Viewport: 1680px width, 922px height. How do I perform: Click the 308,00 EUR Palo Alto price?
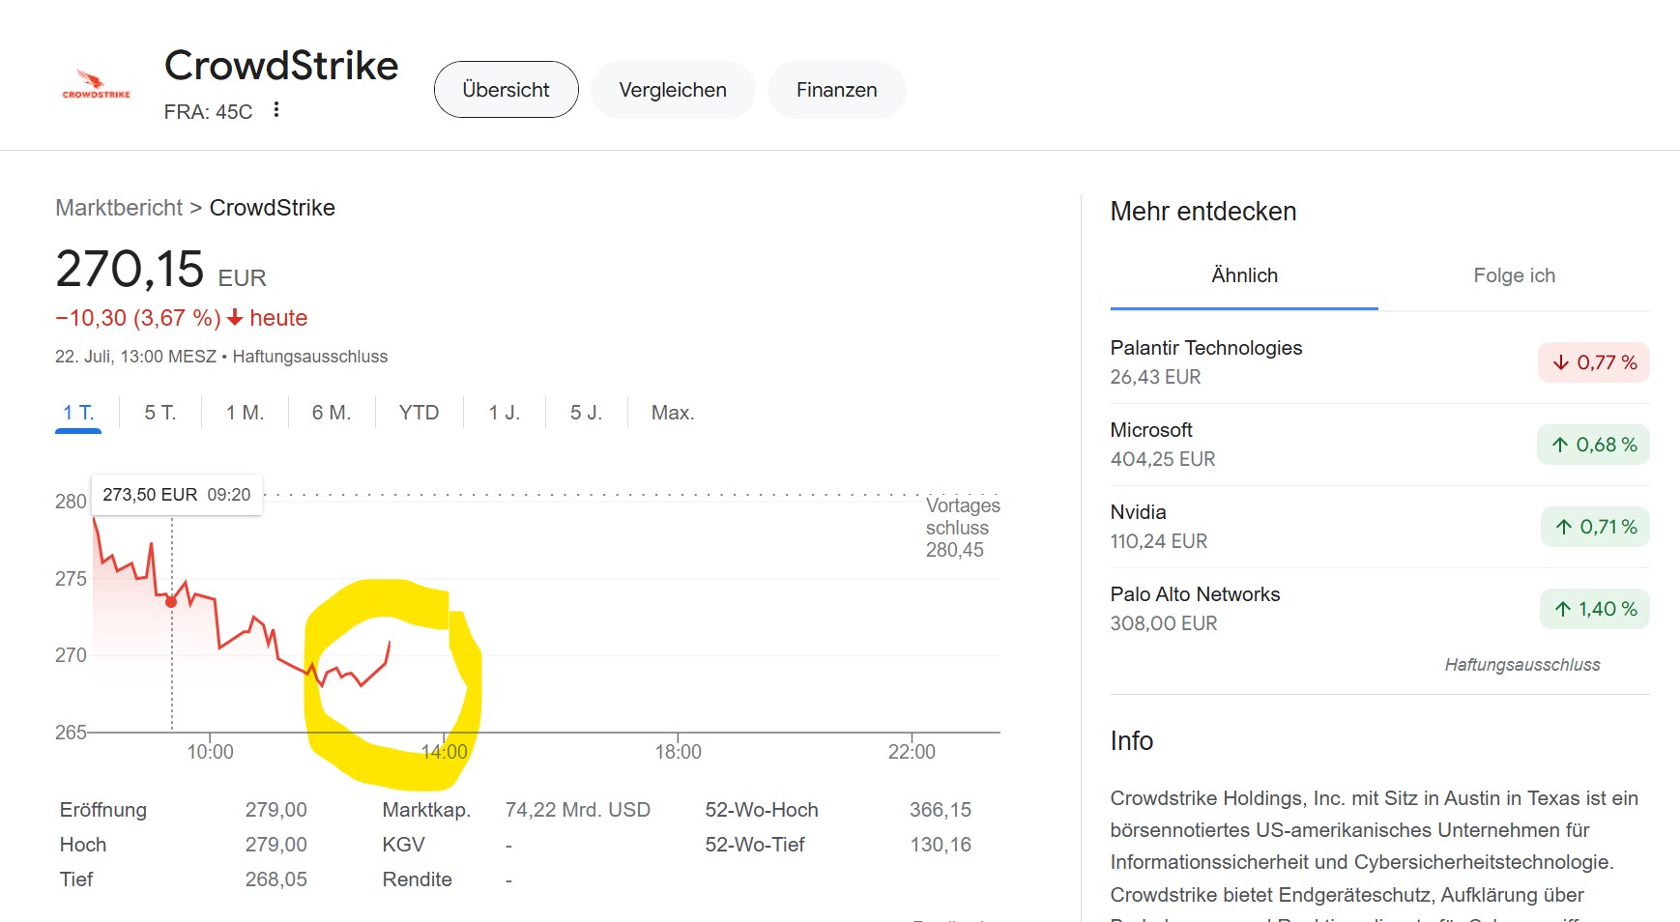(x=1163, y=623)
